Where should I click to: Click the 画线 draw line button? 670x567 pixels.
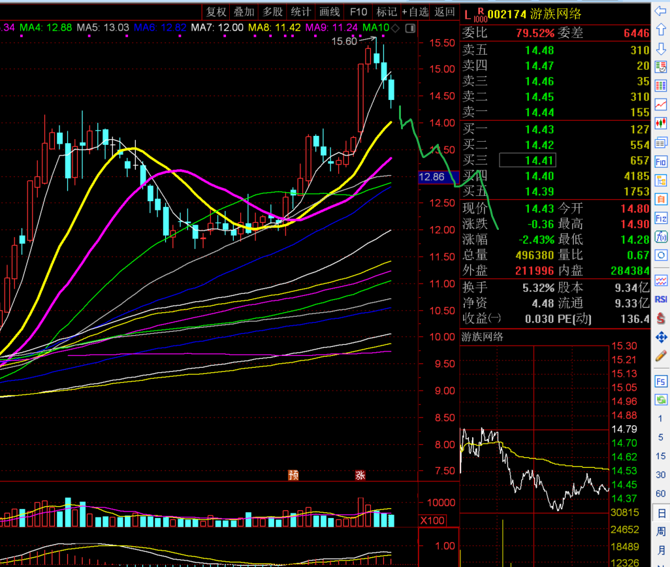coord(329,12)
